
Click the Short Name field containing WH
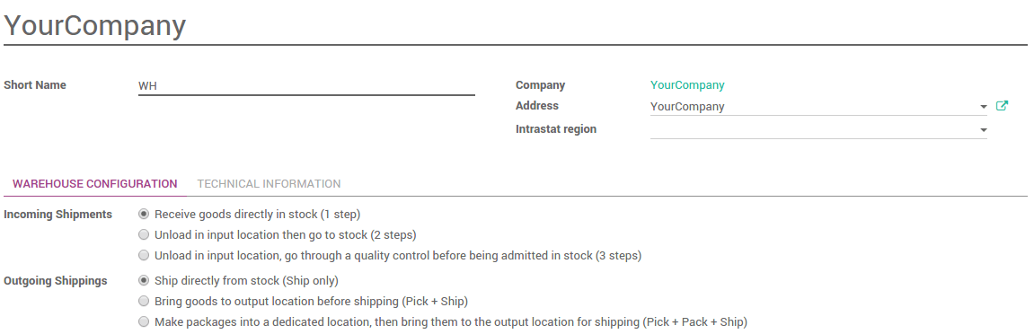306,86
